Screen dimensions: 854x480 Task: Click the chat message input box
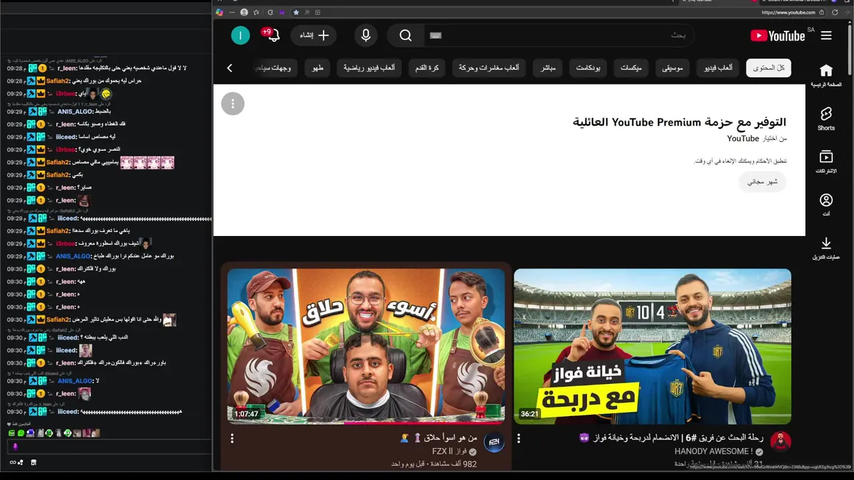pos(110,447)
